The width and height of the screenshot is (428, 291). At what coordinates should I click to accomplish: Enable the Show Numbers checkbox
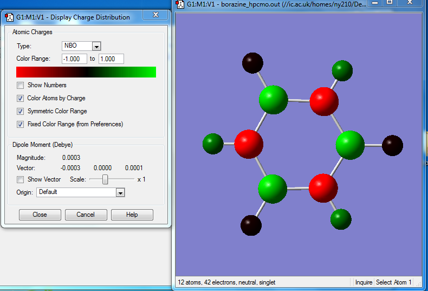(20, 86)
